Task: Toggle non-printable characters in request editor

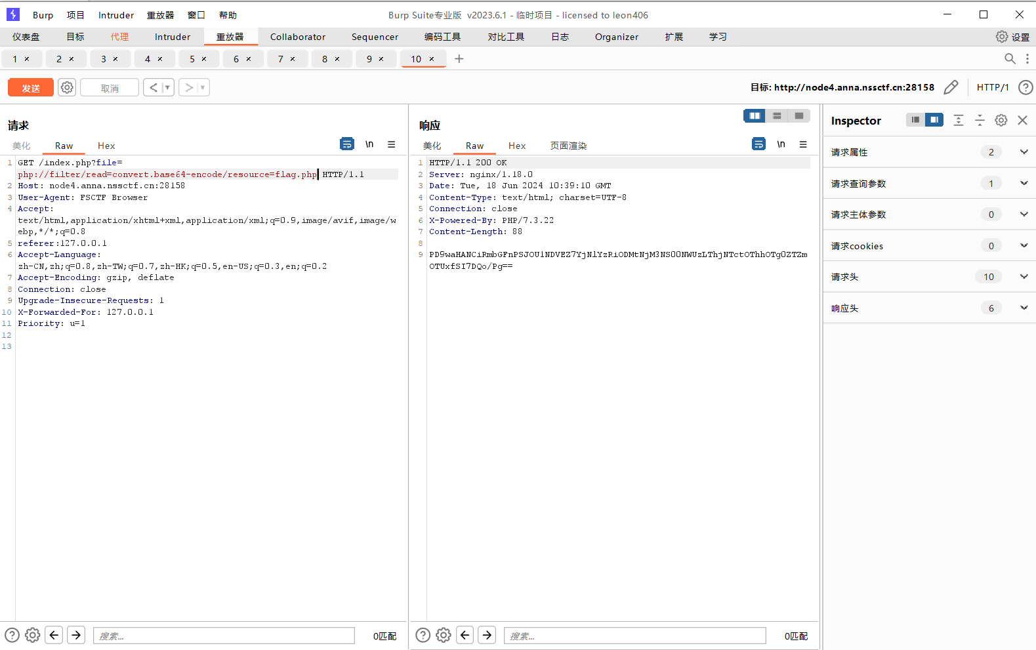Action: pyautogui.click(x=369, y=144)
